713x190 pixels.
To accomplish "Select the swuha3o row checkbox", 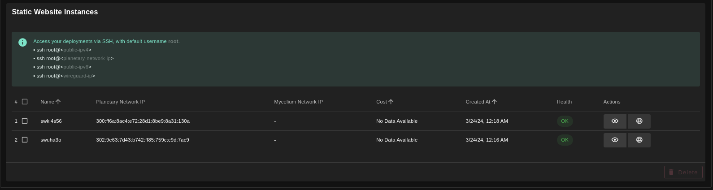I will [x=25, y=140].
